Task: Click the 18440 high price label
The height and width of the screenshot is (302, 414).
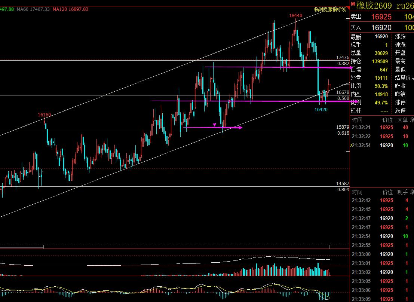Action: pyautogui.click(x=295, y=16)
